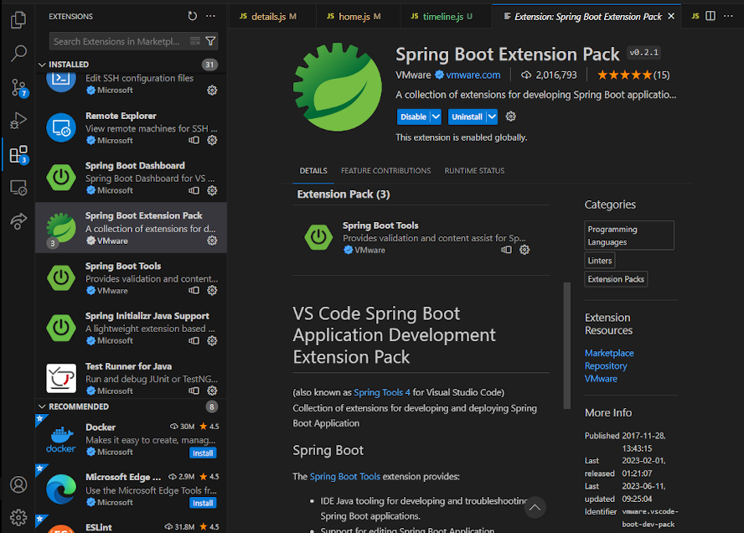Open manage gear for Remote Explorer extension

(212, 140)
